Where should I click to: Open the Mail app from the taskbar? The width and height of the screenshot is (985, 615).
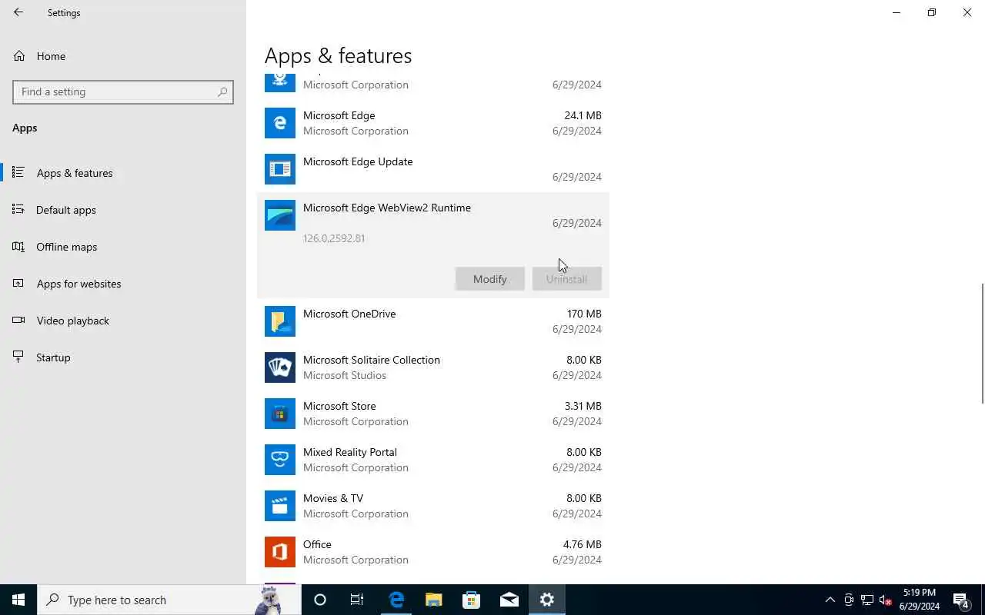(x=509, y=600)
